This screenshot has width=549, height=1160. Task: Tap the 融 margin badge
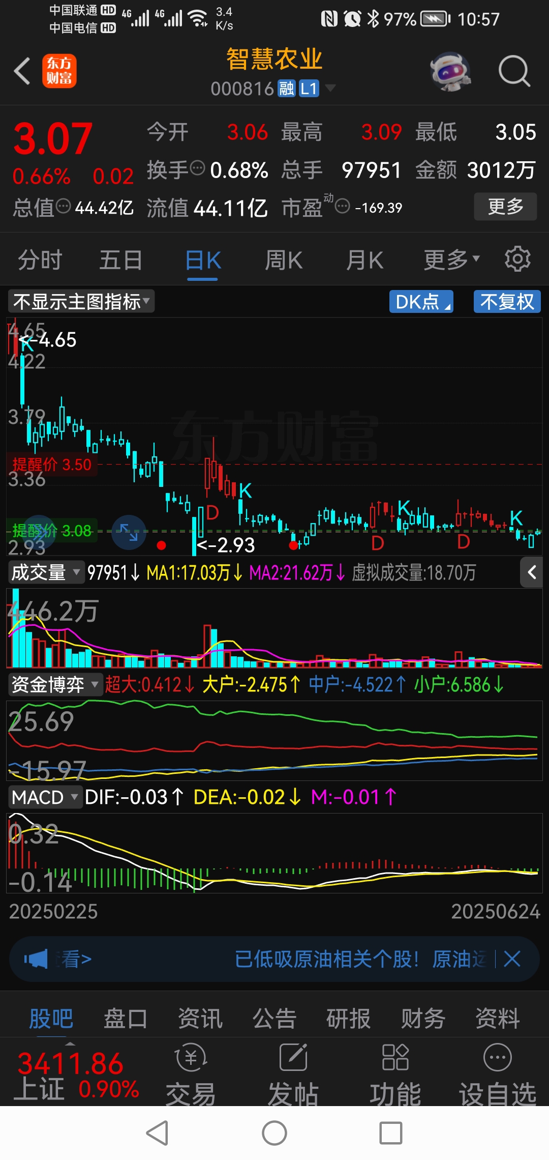pos(287,89)
